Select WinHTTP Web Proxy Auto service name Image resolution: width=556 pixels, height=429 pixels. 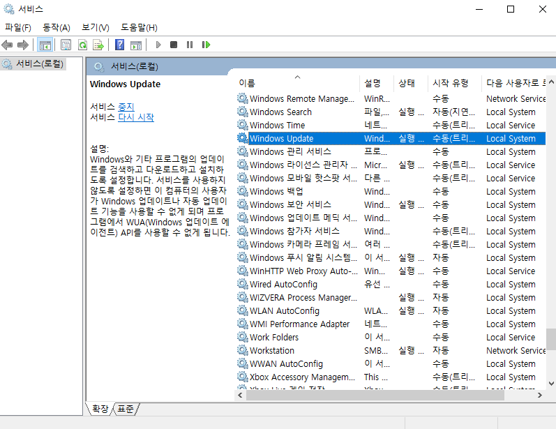point(303,271)
